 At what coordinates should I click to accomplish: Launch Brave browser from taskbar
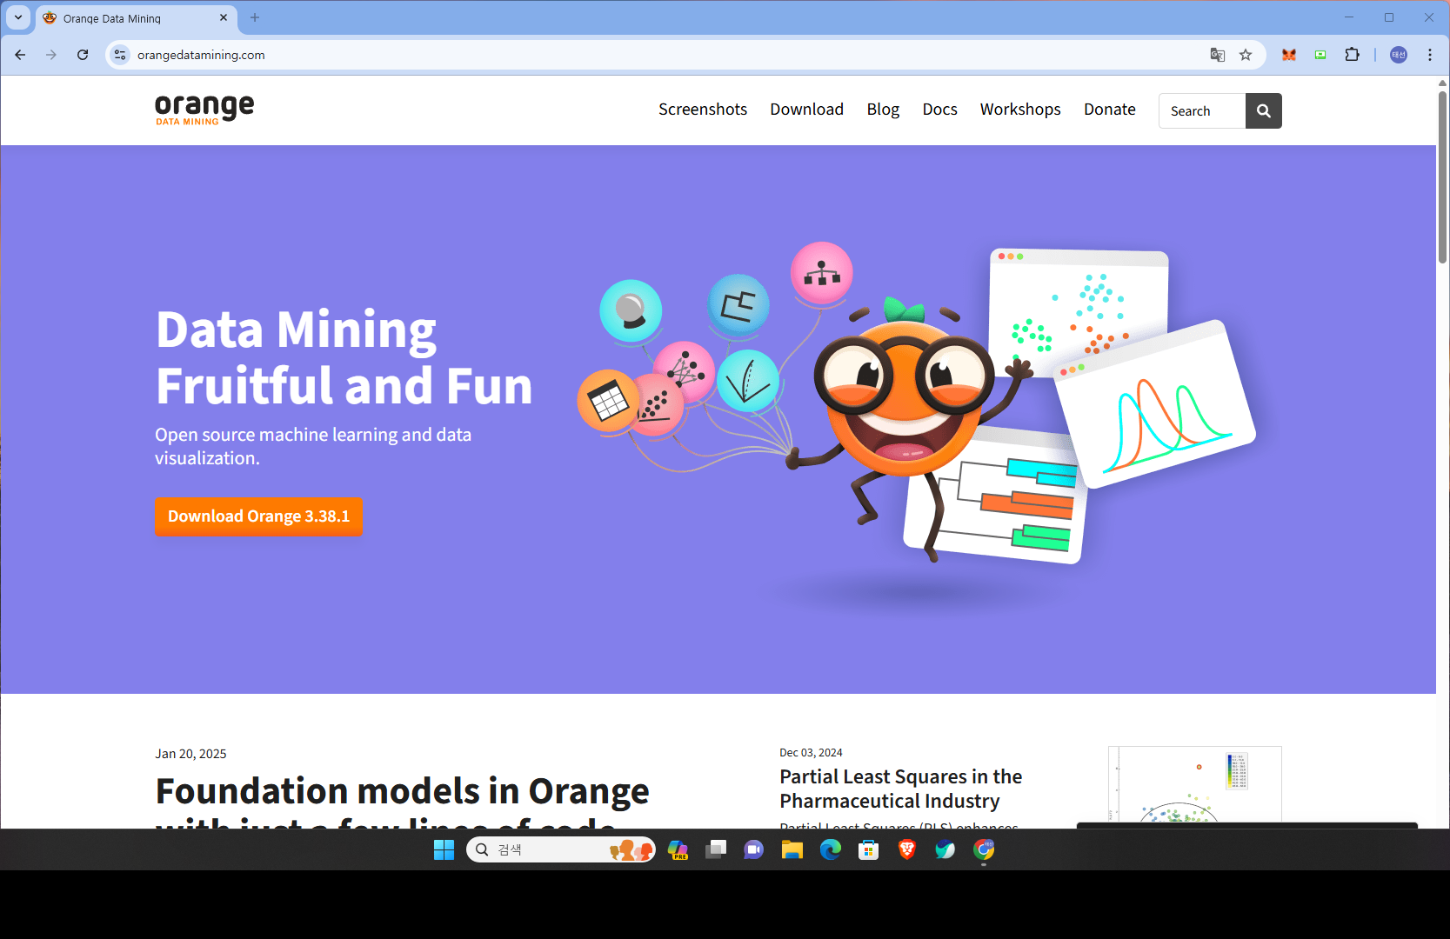tap(907, 850)
